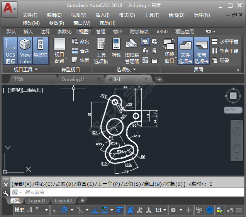Close the Drawing1* file tab
The width and height of the screenshot is (246, 217).
pyautogui.click(x=98, y=79)
